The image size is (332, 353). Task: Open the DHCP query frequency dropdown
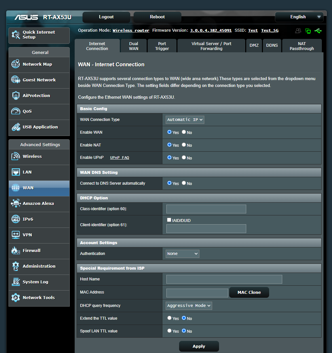pyautogui.click(x=189, y=306)
